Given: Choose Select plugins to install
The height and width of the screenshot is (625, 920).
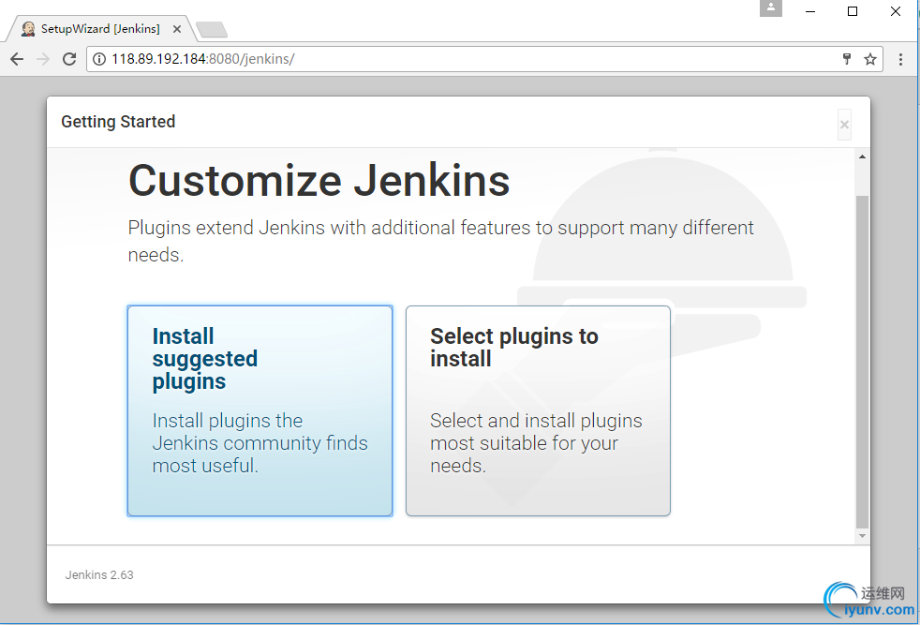Looking at the screenshot, I should tap(538, 410).
